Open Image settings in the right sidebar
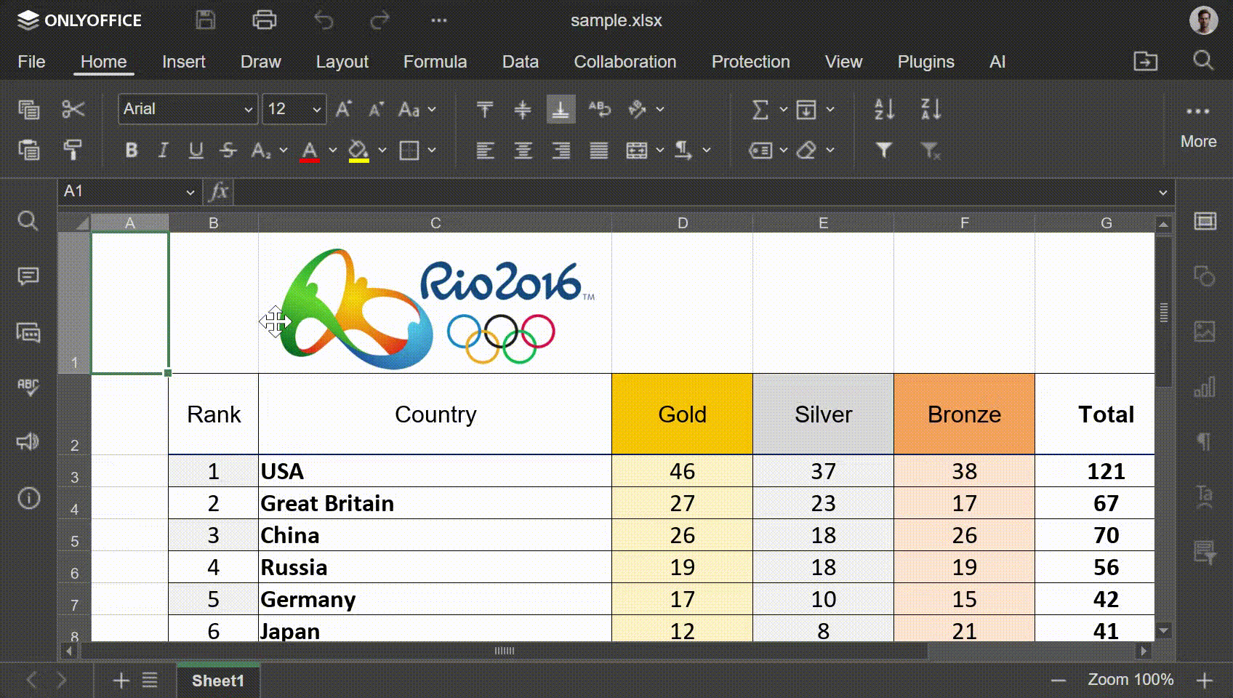The image size is (1233, 698). [x=1205, y=332]
